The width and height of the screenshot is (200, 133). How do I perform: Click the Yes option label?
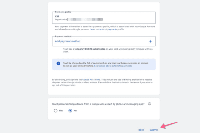tap(61, 111)
